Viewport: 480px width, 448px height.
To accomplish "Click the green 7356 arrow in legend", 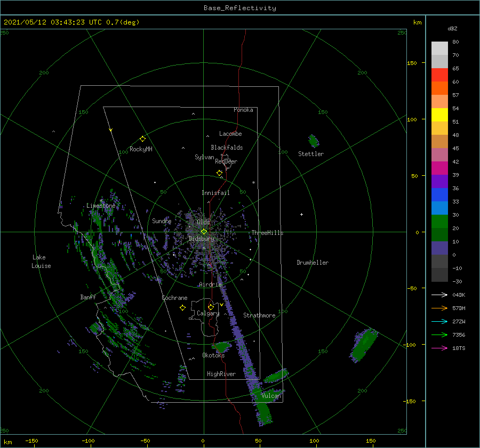I will click(439, 335).
